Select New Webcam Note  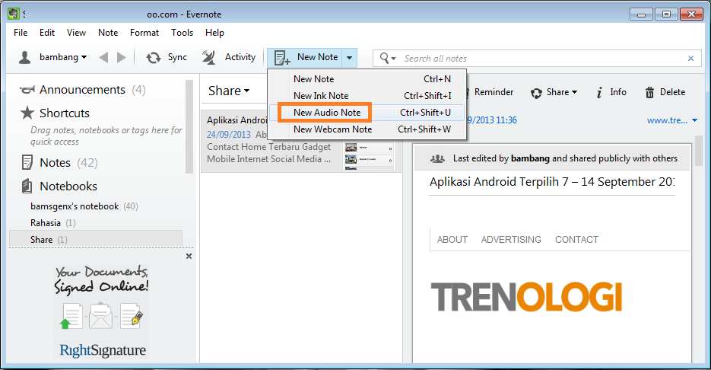(x=367, y=129)
